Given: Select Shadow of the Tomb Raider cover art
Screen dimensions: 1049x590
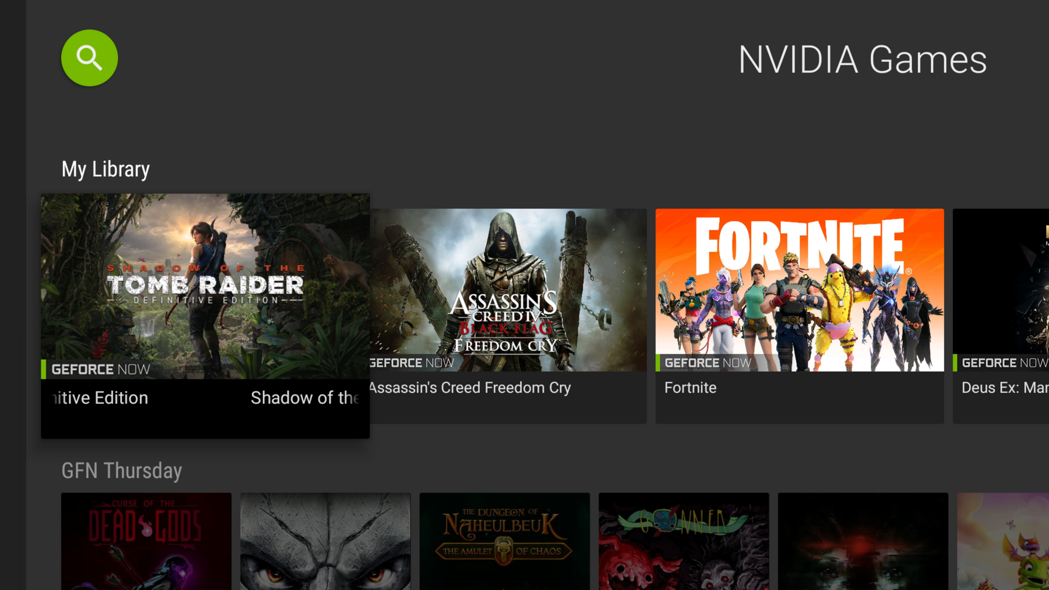Looking at the screenshot, I should point(205,286).
